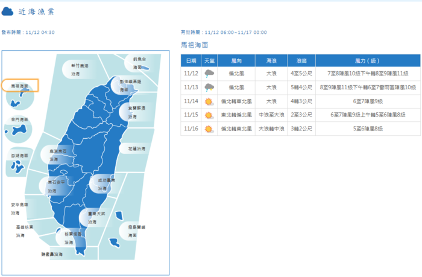Click the rainy weather icon for 11/13
The height and width of the screenshot is (277, 422).
(209, 88)
